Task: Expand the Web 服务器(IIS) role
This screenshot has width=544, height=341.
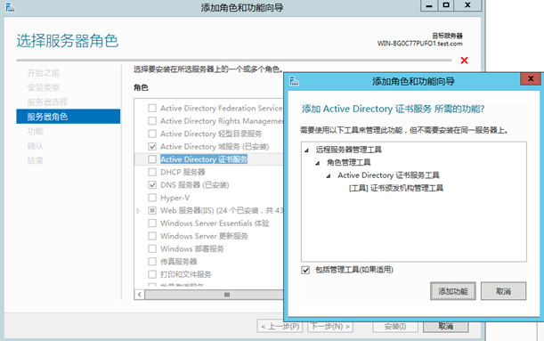Action: click(138, 211)
